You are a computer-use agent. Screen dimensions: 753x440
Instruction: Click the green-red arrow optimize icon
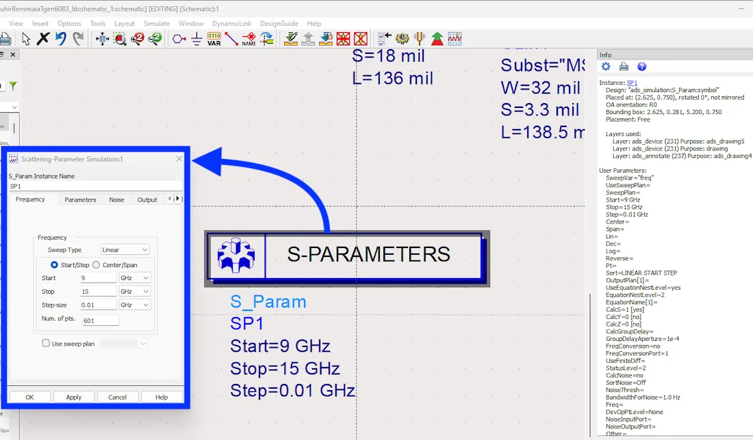click(x=437, y=39)
